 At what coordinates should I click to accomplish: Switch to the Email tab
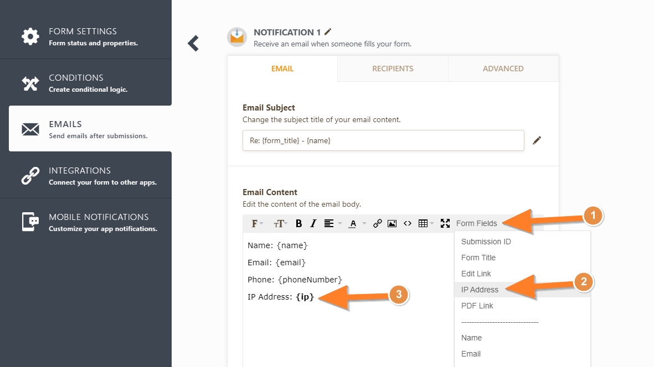282,69
